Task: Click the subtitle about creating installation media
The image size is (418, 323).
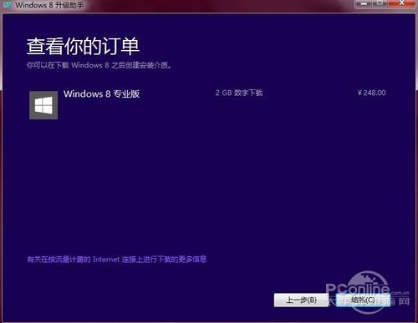Action: [x=99, y=65]
